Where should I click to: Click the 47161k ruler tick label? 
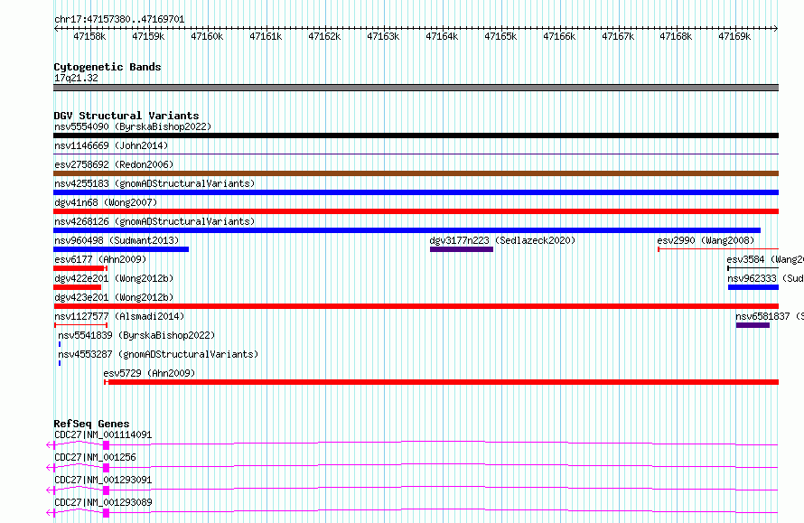point(266,36)
